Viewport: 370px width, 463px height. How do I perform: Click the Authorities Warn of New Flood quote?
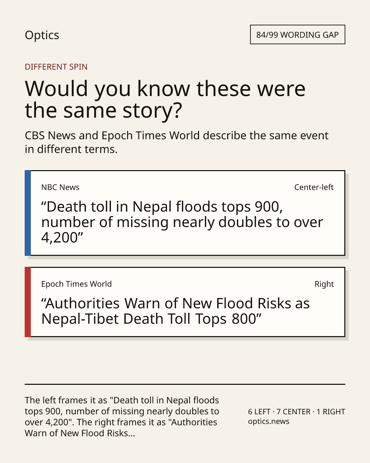[175, 311]
